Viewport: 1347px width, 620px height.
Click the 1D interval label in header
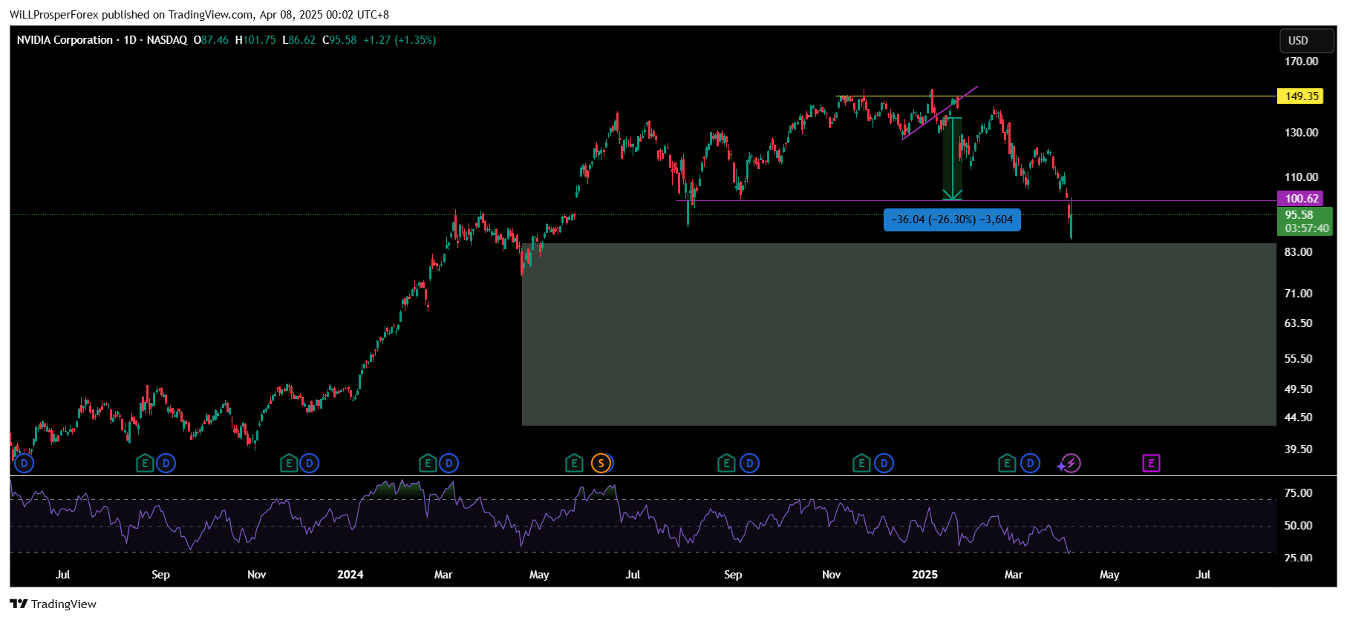(x=130, y=40)
